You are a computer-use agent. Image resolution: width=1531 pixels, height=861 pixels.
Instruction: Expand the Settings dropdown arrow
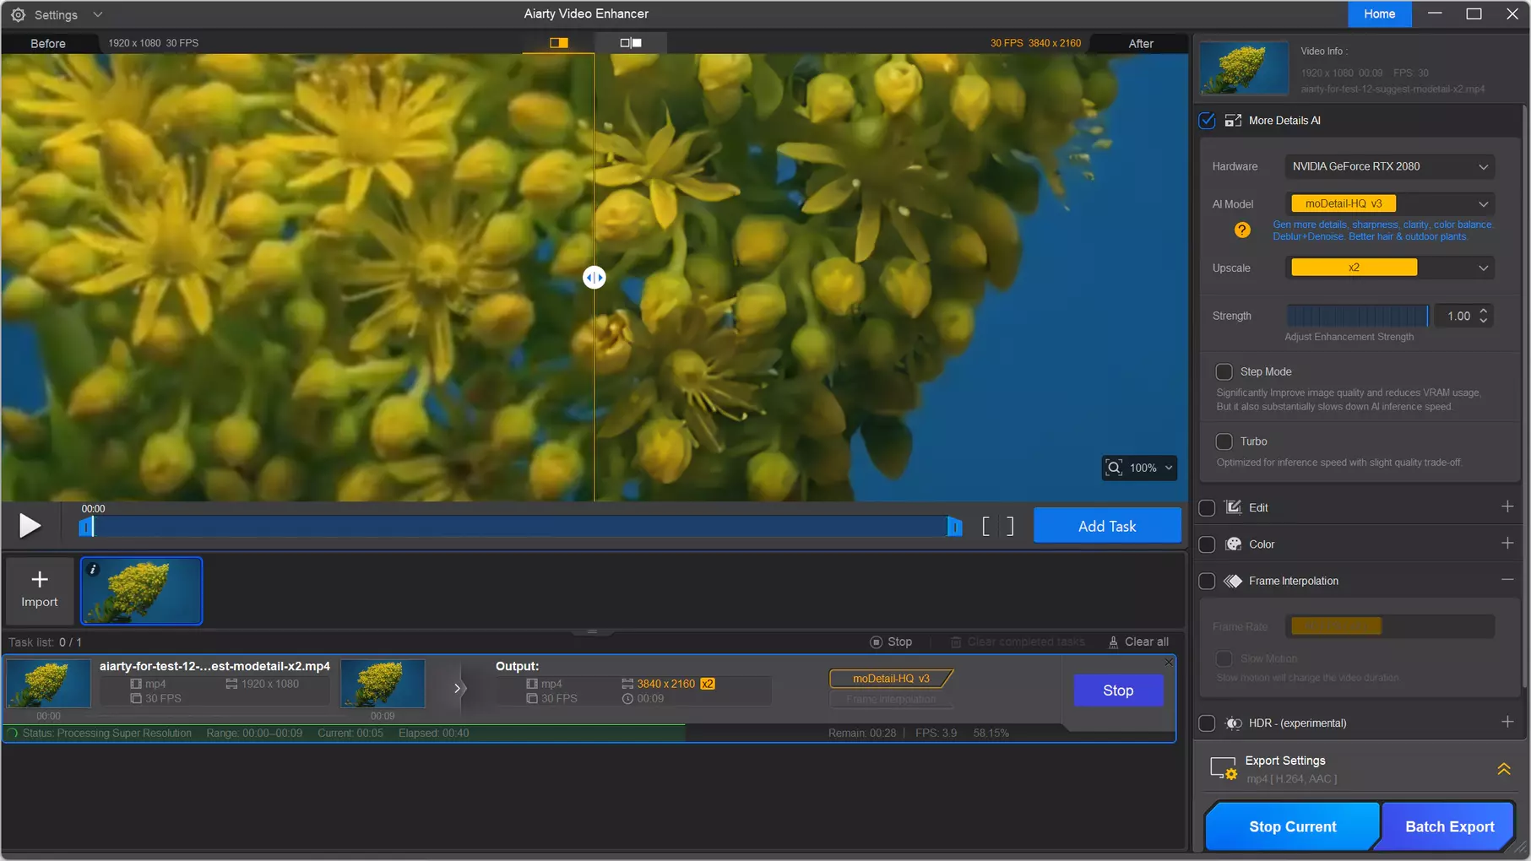98,15
